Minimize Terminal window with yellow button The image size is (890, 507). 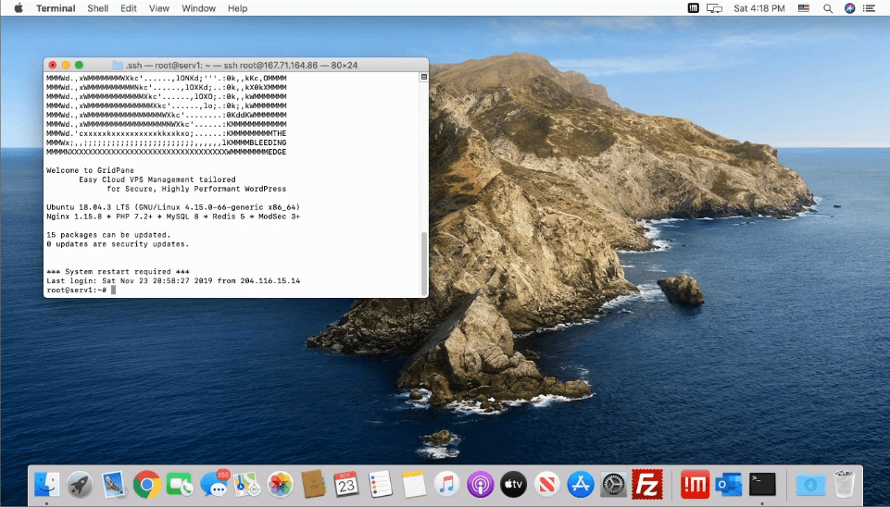66,65
